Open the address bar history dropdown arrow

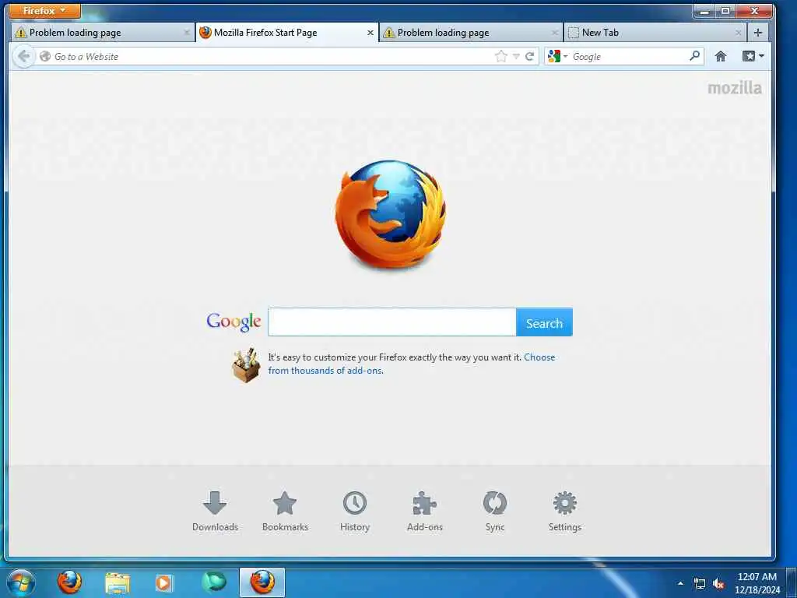click(516, 56)
